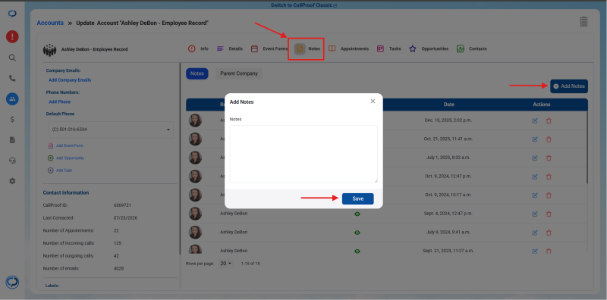Select the phone calls sidebar icon
The height and width of the screenshot is (300, 607).
12,79
